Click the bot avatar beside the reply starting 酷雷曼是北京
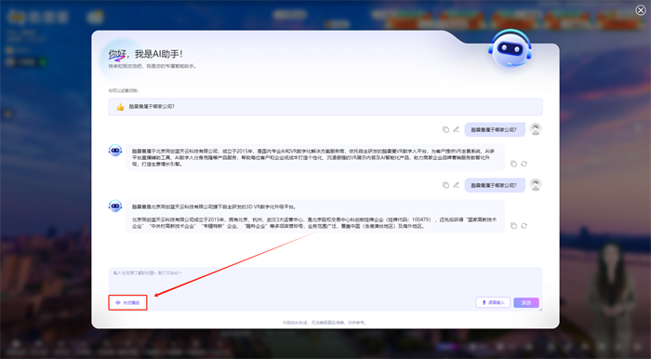Screen dimensions: 651x359 (115, 206)
